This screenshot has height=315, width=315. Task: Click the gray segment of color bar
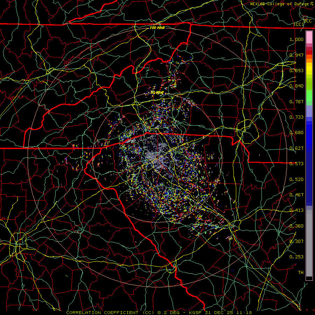click(x=309, y=243)
